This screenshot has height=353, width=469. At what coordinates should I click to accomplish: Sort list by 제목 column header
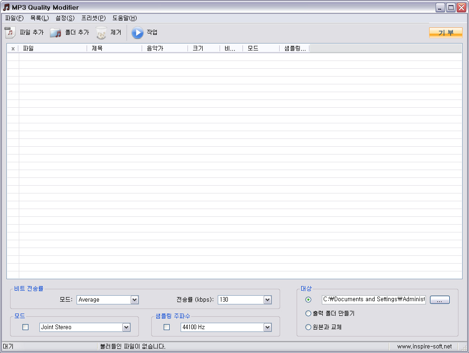tap(114, 49)
